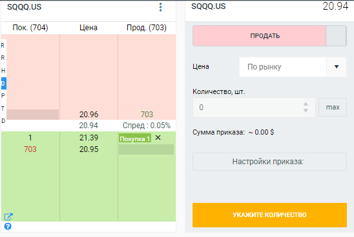This screenshot has height=237, width=354.
Task: Open the order book in external window
Action: [x=8, y=217]
